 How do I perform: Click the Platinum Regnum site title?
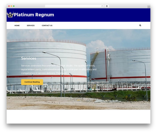tap(34, 15)
